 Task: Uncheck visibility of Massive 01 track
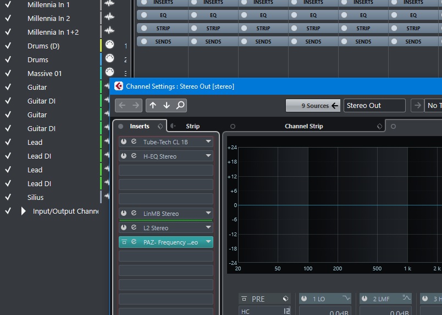(8, 73)
